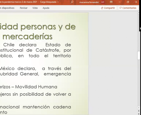Click the vertical scrollbar thumb
The image size is (141, 115).
tap(139, 55)
